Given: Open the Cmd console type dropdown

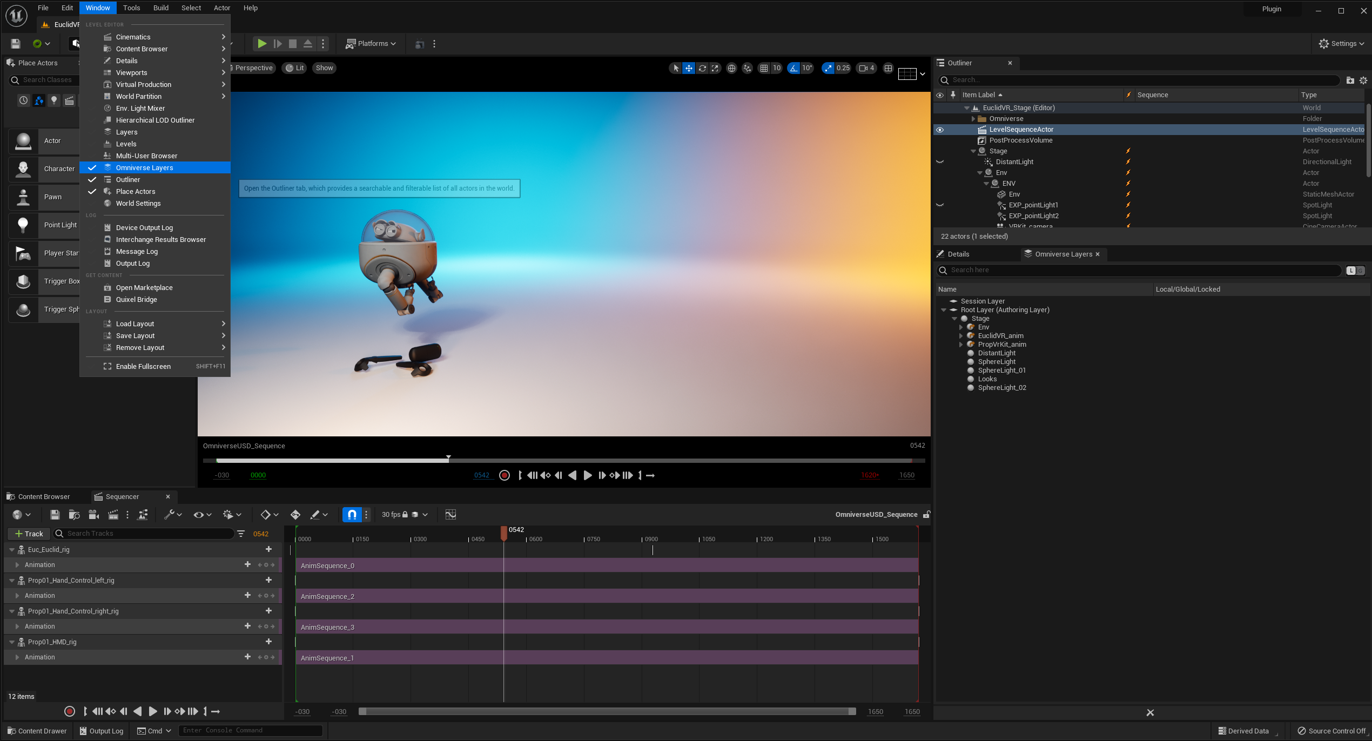Looking at the screenshot, I should (154, 731).
